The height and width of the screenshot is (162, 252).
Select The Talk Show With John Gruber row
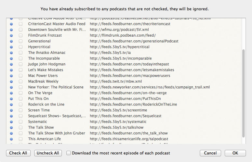click(57, 133)
